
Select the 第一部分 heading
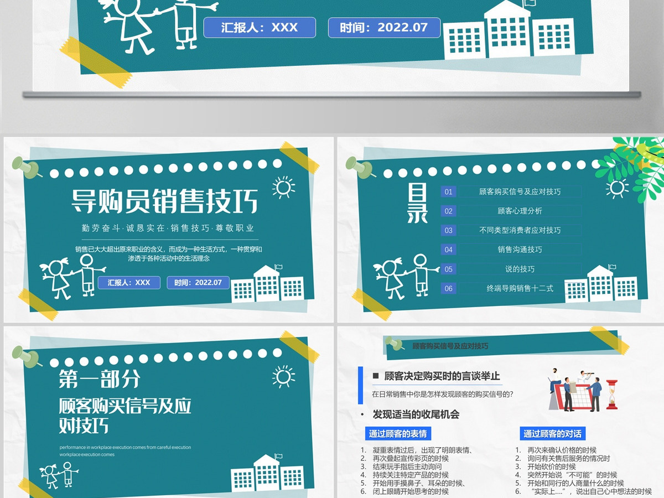click(x=100, y=379)
